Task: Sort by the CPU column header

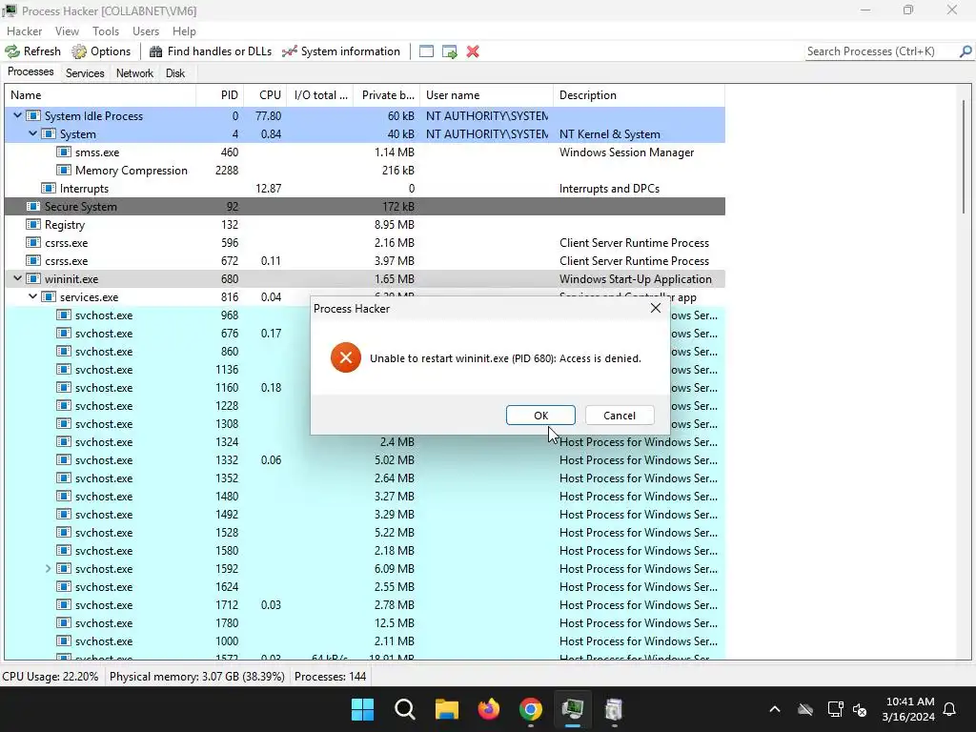Action: point(265,95)
